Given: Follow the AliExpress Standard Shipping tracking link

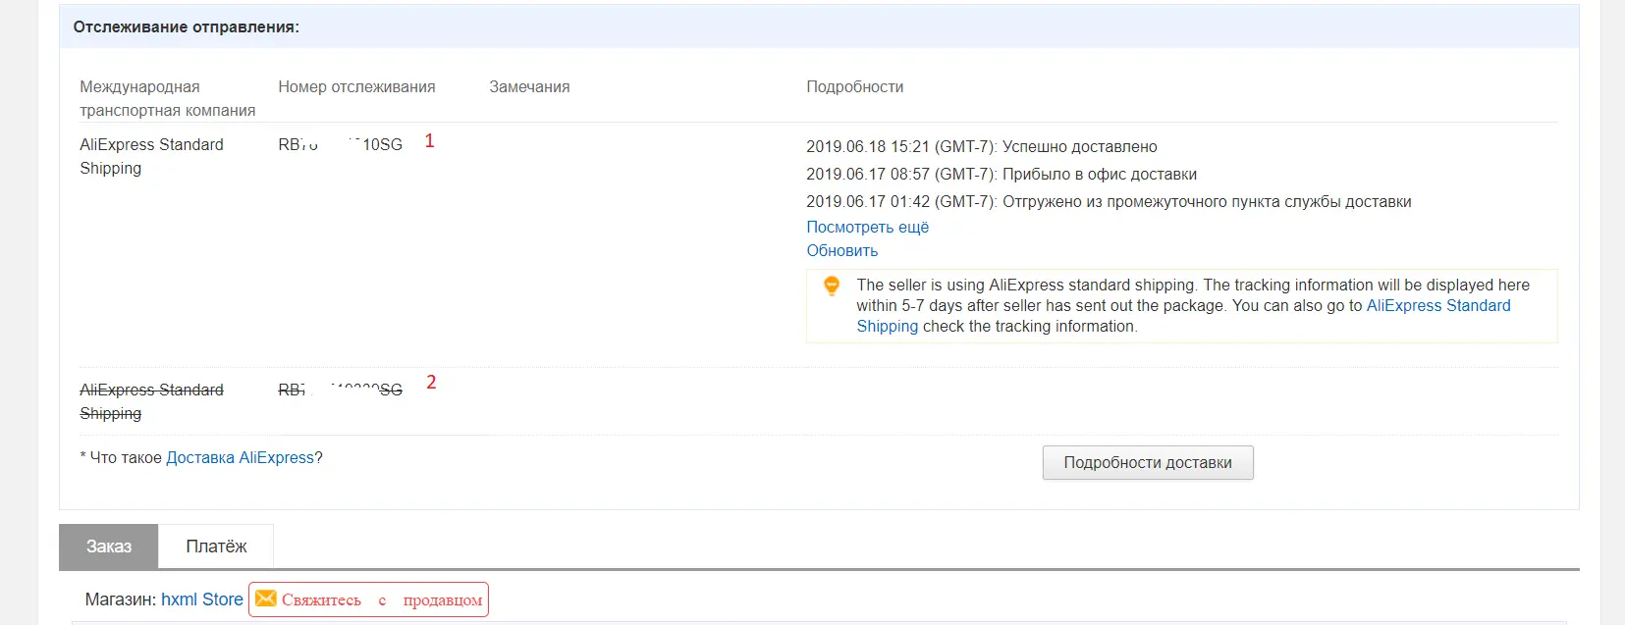Looking at the screenshot, I should click(x=1183, y=316).
